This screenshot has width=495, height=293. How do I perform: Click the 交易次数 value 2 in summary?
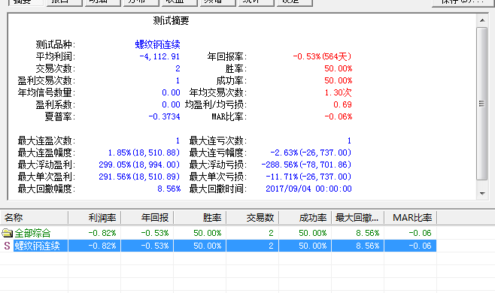(178, 68)
